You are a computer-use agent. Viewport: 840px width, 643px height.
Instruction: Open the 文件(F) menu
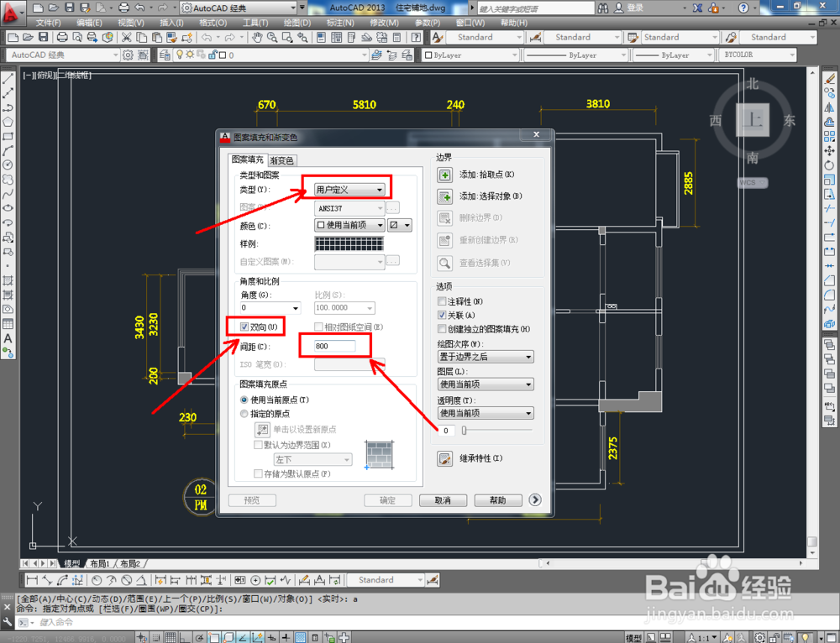click(48, 23)
